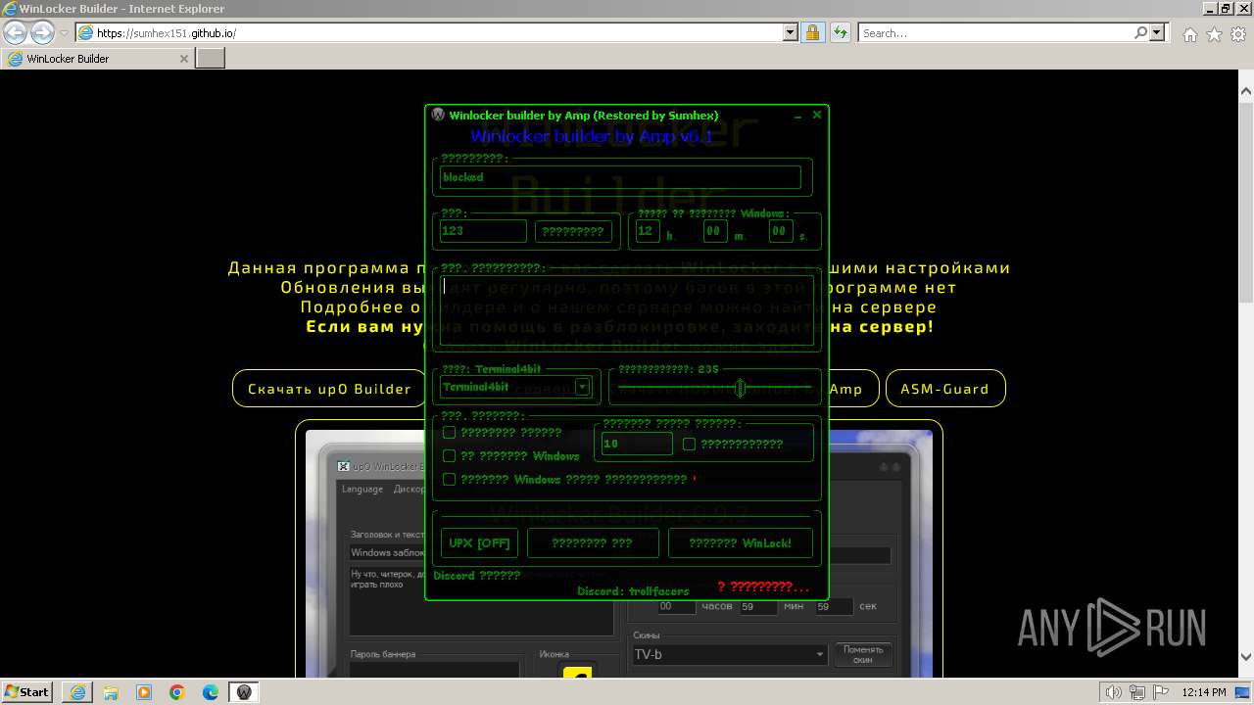
Task: Refresh the page with the green arrows icon
Action: click(x=840, y=33)
